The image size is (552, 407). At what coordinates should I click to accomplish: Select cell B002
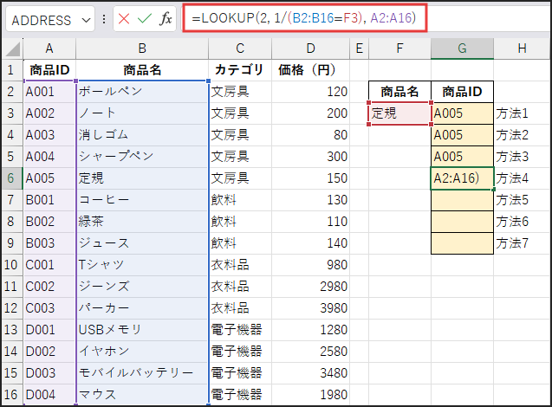pos(49,222)
